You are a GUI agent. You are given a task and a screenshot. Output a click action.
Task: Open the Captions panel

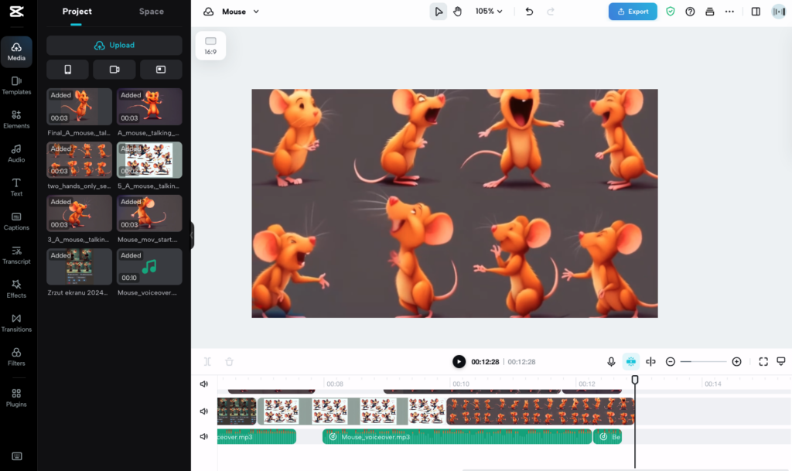pos(16,220)
